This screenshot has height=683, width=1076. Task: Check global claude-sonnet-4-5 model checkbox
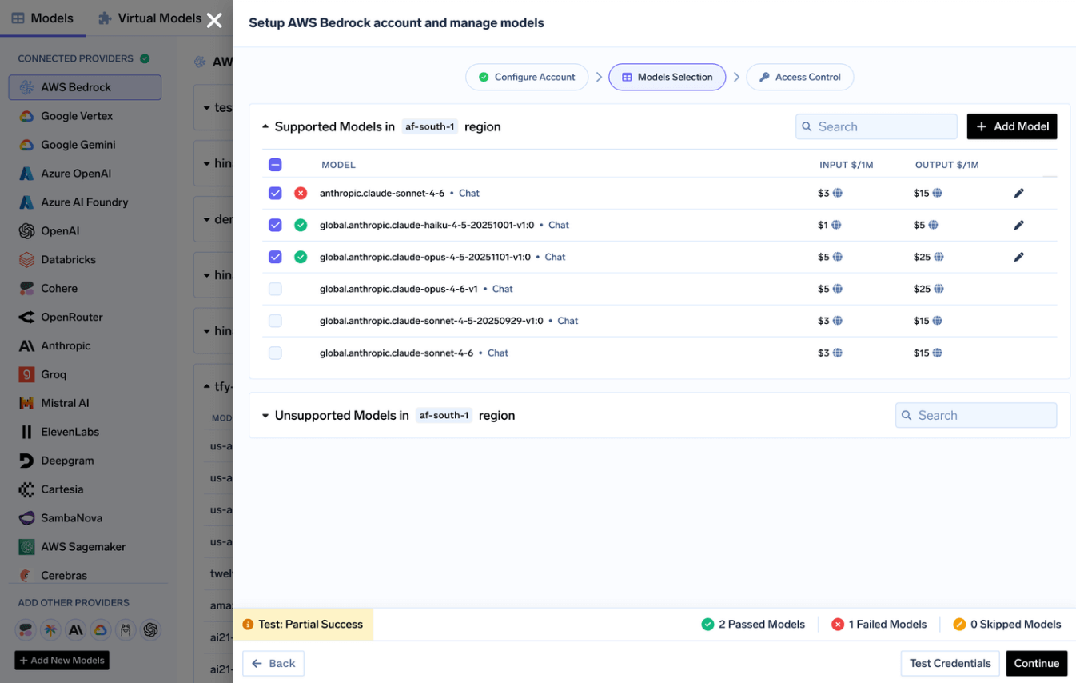click(275, 321)
